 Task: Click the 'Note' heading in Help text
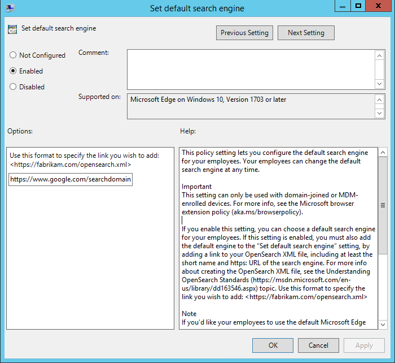coord(189,313)
